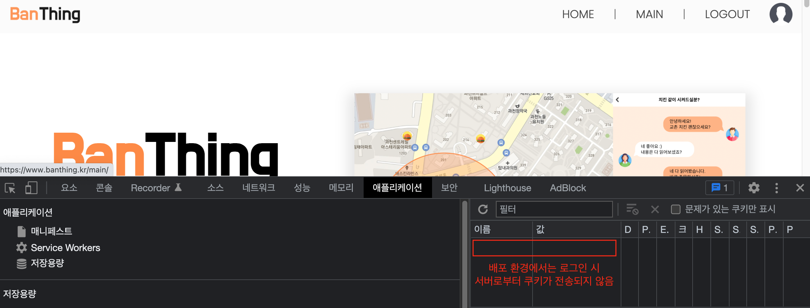Select the 애플리케이션 tab
Image resolution: width=810 pixels, height=308 pixels.
(397, 188)
